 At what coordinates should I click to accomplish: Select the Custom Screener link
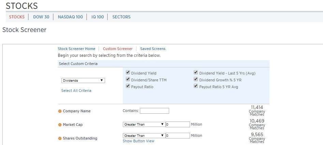[x=118, y=49]
